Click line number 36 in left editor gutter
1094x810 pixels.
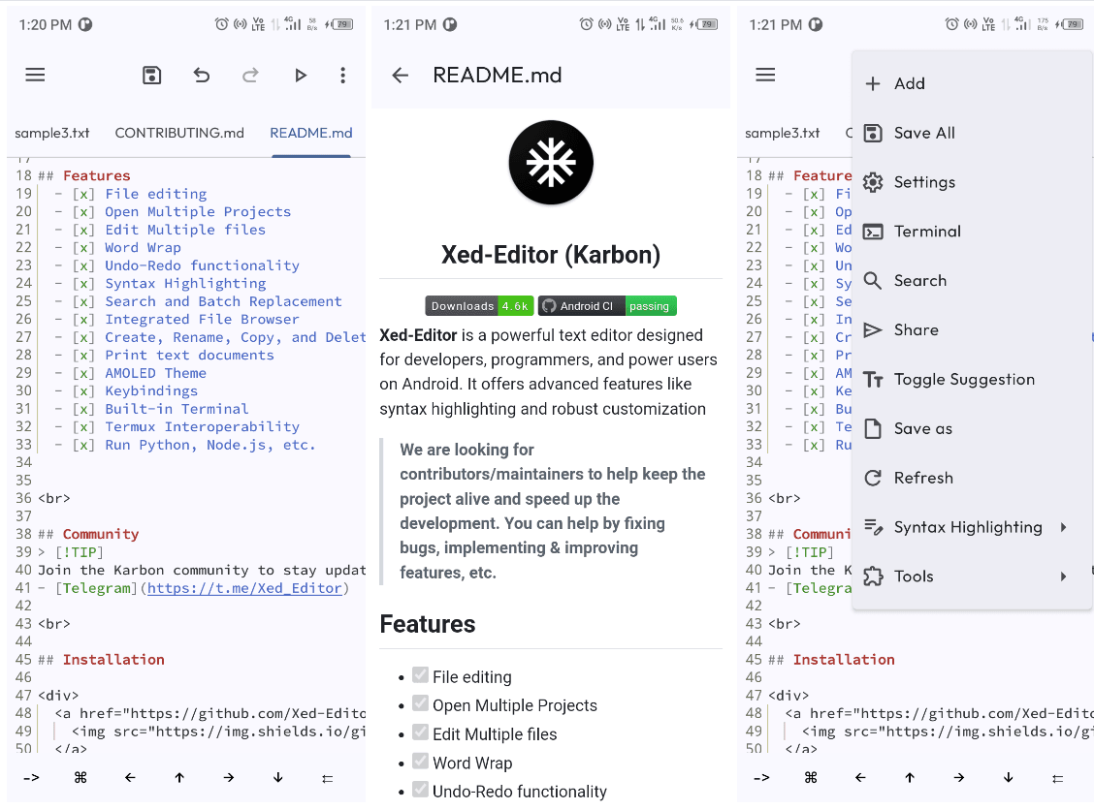(23, 498)
